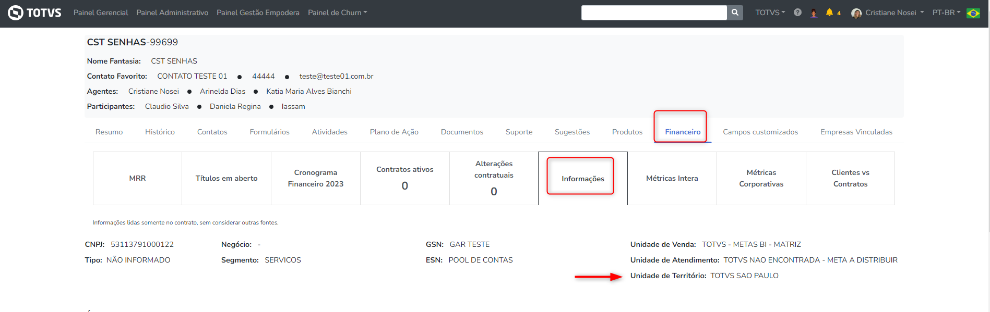
Task: Click CNPJ value 53113791000122
Action: (x=142, y=244)
